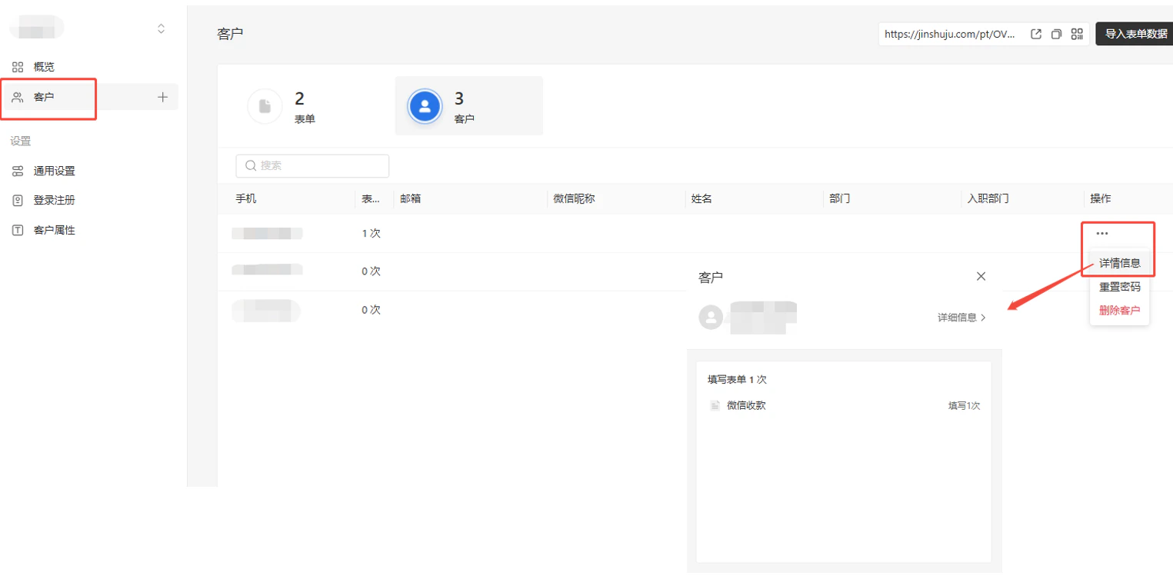Click the 填写表单 1 次 heading

point(738,379)
